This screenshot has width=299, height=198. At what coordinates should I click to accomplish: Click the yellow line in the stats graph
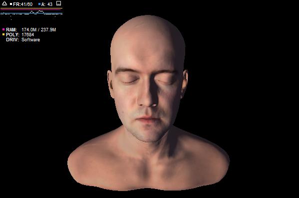pos(31,8)
